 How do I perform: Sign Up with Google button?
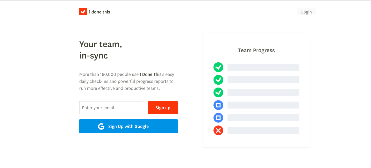129,126
